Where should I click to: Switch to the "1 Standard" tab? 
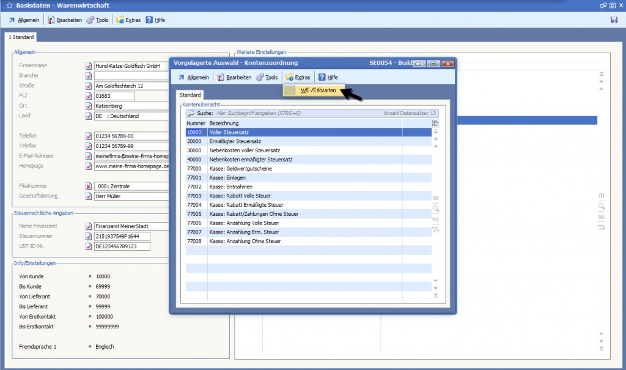coord(21,37)
